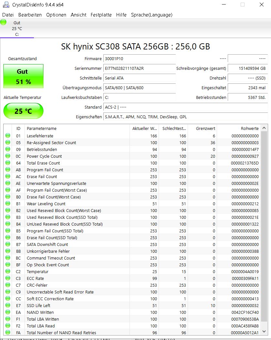Viewport: 271px width, 340px height.
Task: Select the Op Shock Event Count row text
Action: coord(48,265)
